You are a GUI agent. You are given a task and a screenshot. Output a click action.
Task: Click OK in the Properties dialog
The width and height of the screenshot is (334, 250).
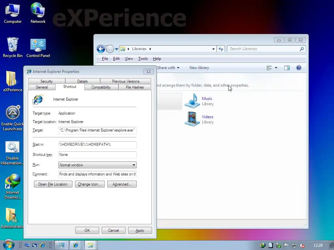[x=87, y=230]
